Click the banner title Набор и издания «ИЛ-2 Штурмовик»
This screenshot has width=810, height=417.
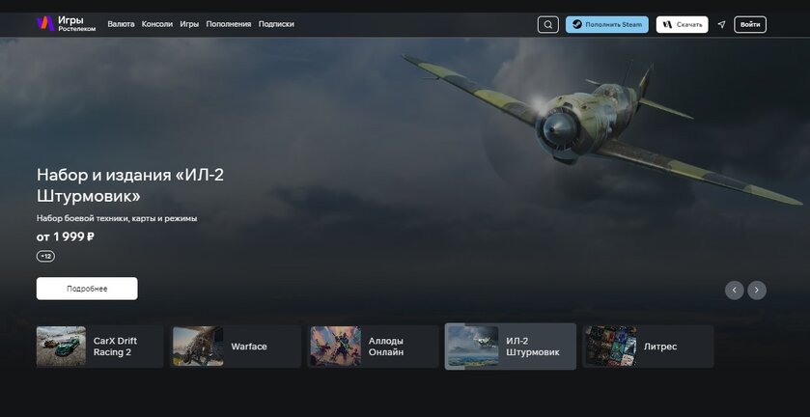tap(130, 185)
